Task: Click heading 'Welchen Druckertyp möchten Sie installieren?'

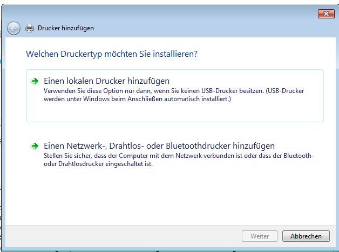Action: pyautogui.click(x=112, y=54)
